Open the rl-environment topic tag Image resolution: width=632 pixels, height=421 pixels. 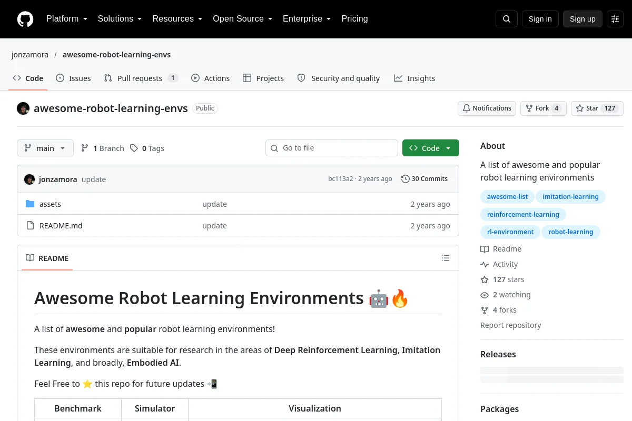click(x=510, y=232)
